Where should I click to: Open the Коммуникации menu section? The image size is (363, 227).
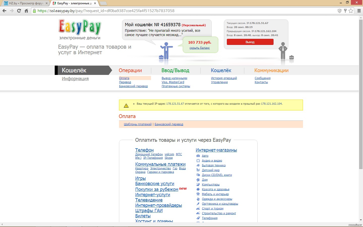(x=271, y=70)
